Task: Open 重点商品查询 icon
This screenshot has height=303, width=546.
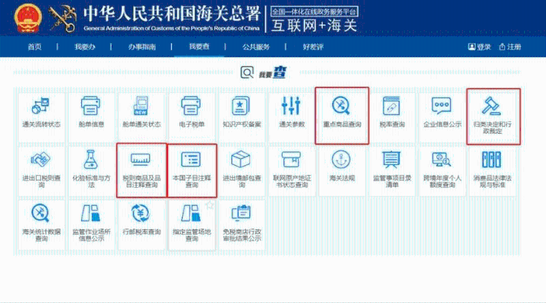Action: [341, 106]
